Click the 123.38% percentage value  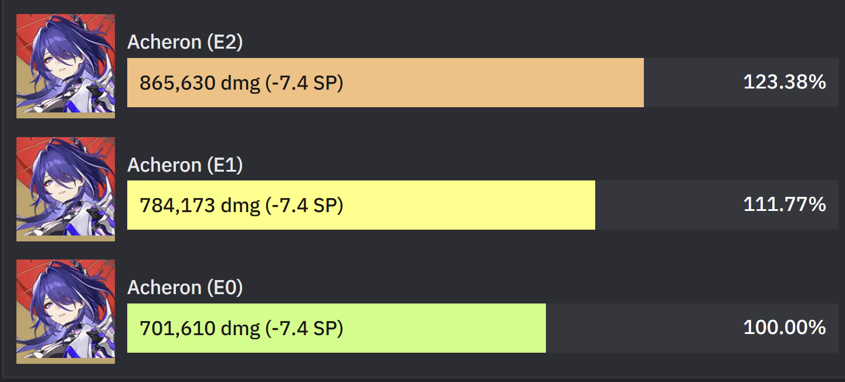coord(785,82)
